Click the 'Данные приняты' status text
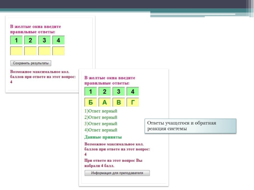Viewport: 254px width, 190px height. pos(103,137)
